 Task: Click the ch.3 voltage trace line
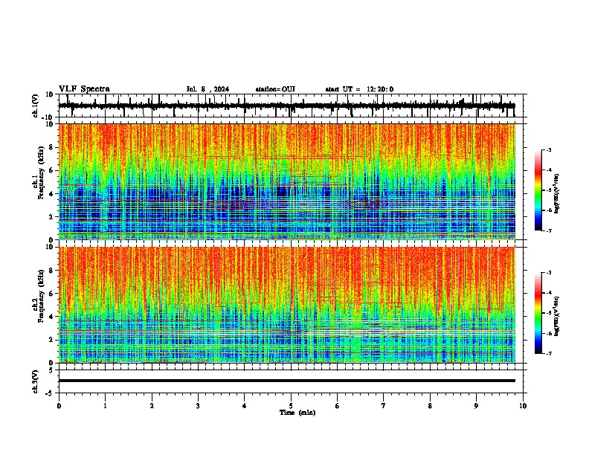[287, 381]
